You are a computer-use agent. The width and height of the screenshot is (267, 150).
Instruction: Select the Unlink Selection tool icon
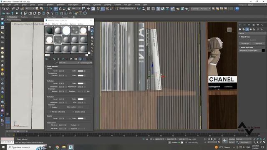tap(18, 9)
